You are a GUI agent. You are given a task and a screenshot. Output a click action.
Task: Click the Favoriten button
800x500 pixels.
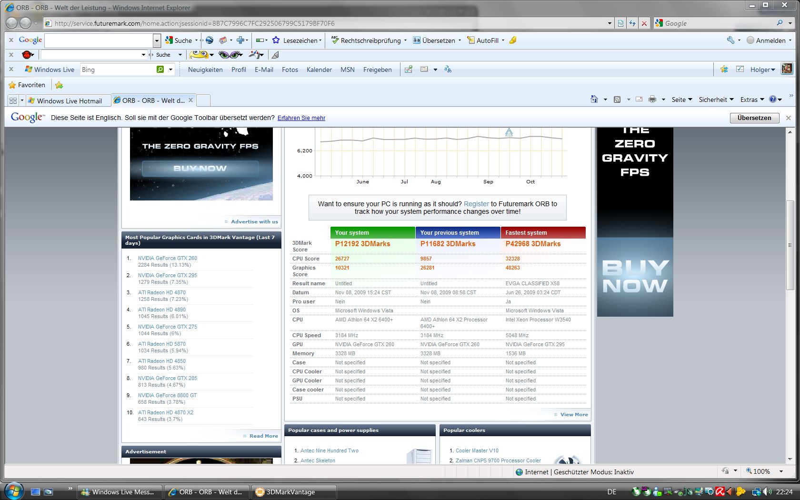pyautogui.click(x=27, y=85)
